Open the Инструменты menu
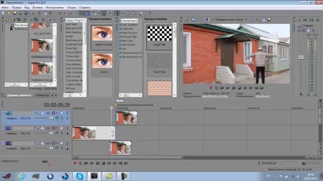Screen dimensions: 323x181 [55, 8]
